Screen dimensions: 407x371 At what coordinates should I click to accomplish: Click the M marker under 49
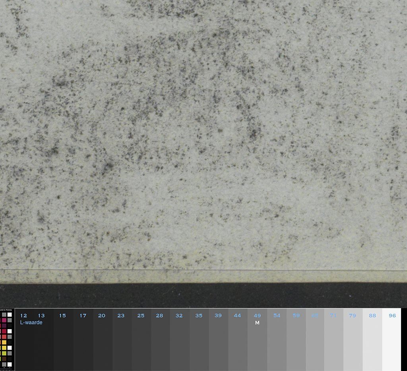point(257,323)
